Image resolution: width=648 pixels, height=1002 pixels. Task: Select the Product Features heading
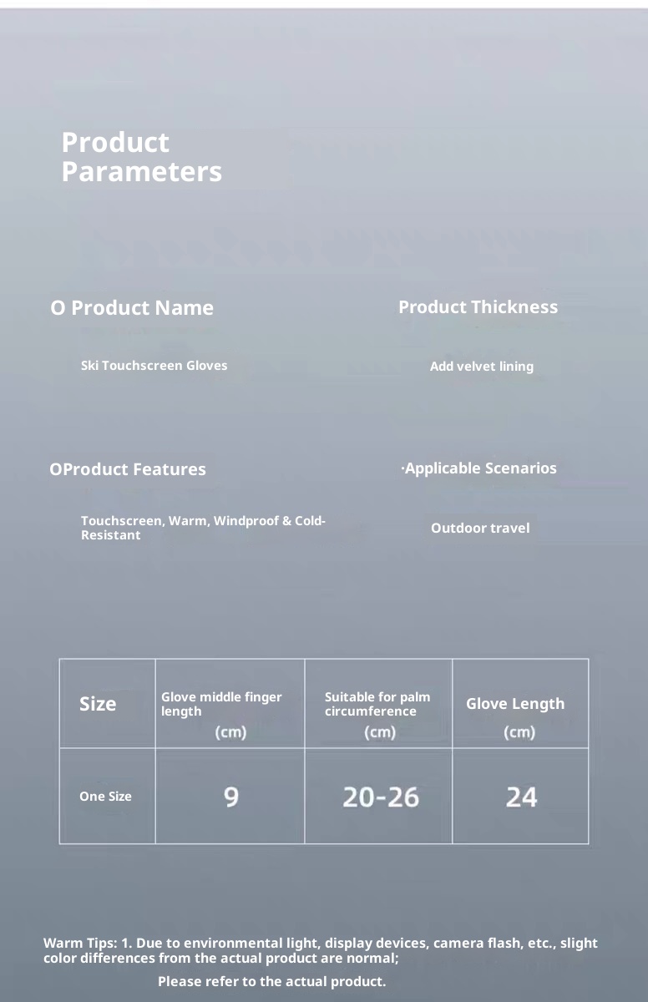tap(128, 469)
